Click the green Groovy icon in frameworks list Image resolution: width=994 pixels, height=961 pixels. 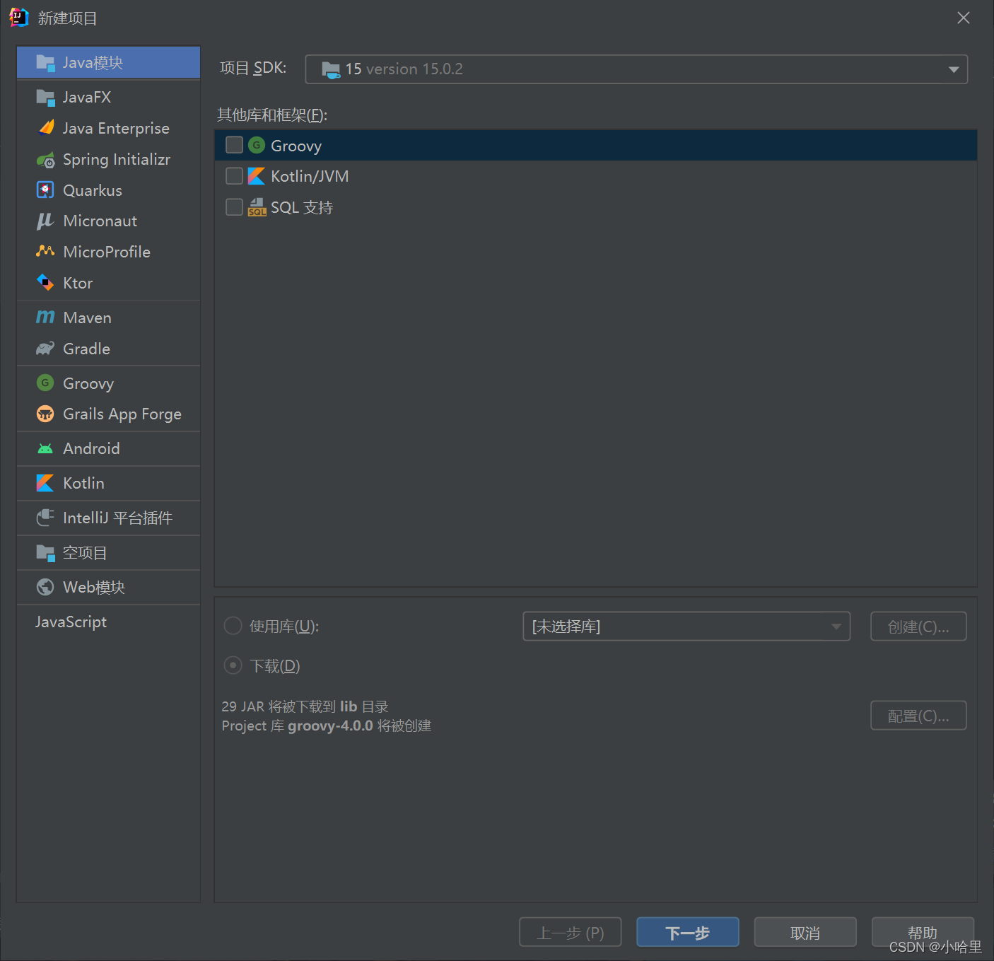(x=257, y=145)
